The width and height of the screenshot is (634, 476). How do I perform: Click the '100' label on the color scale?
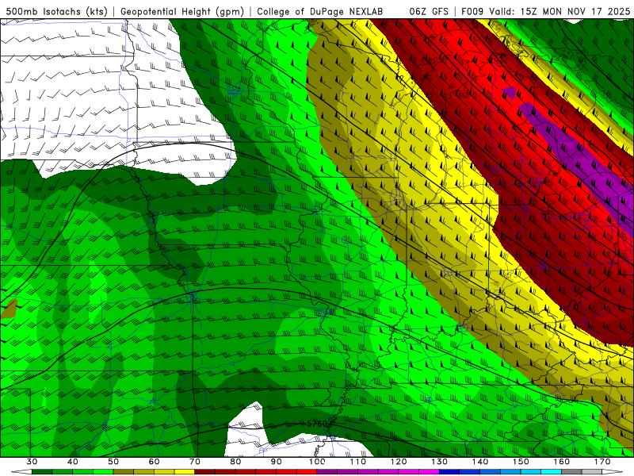318,462
